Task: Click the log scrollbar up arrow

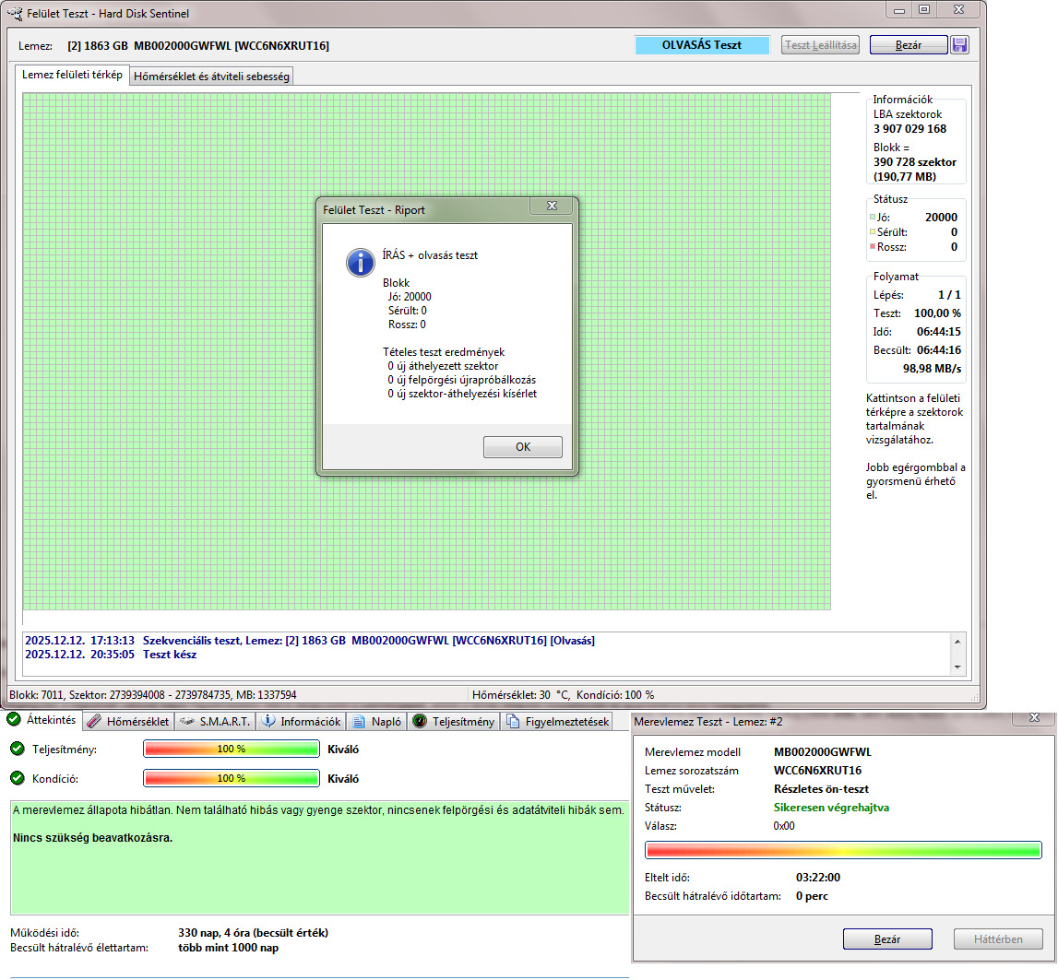Action: [957, 642]
